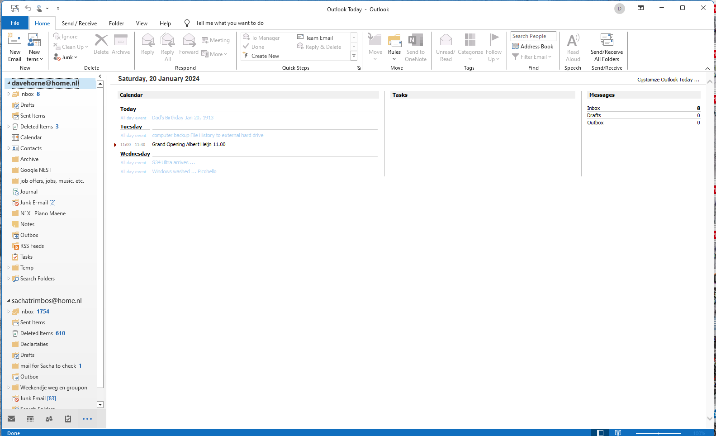
Task: Switch to Calendar view in navigation bar
Action: click(30, 419)
